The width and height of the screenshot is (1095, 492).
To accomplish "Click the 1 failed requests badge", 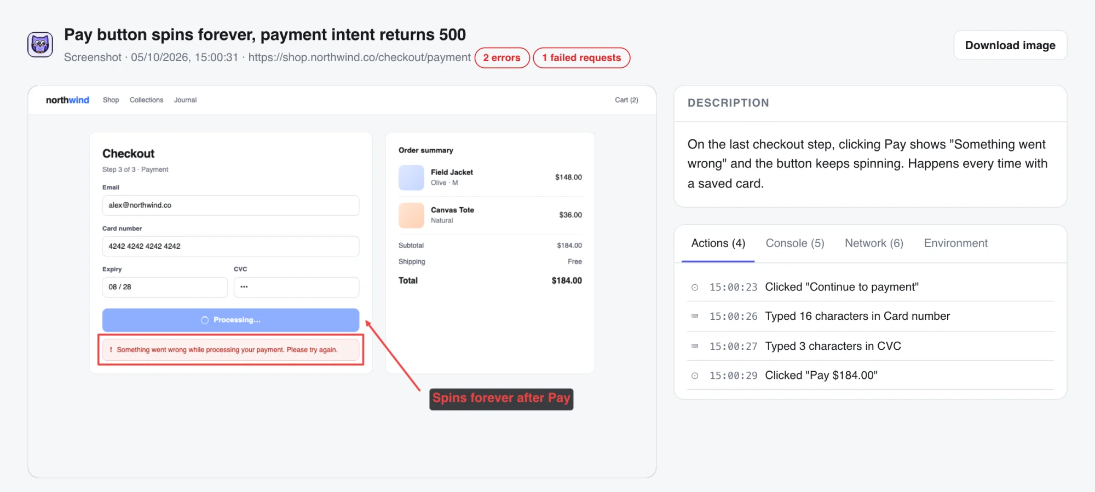I will pyautogui.click(x=581, y=58).
